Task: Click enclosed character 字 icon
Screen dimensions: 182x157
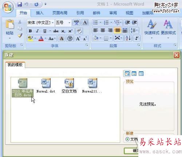Action: [x=70, y=39]
